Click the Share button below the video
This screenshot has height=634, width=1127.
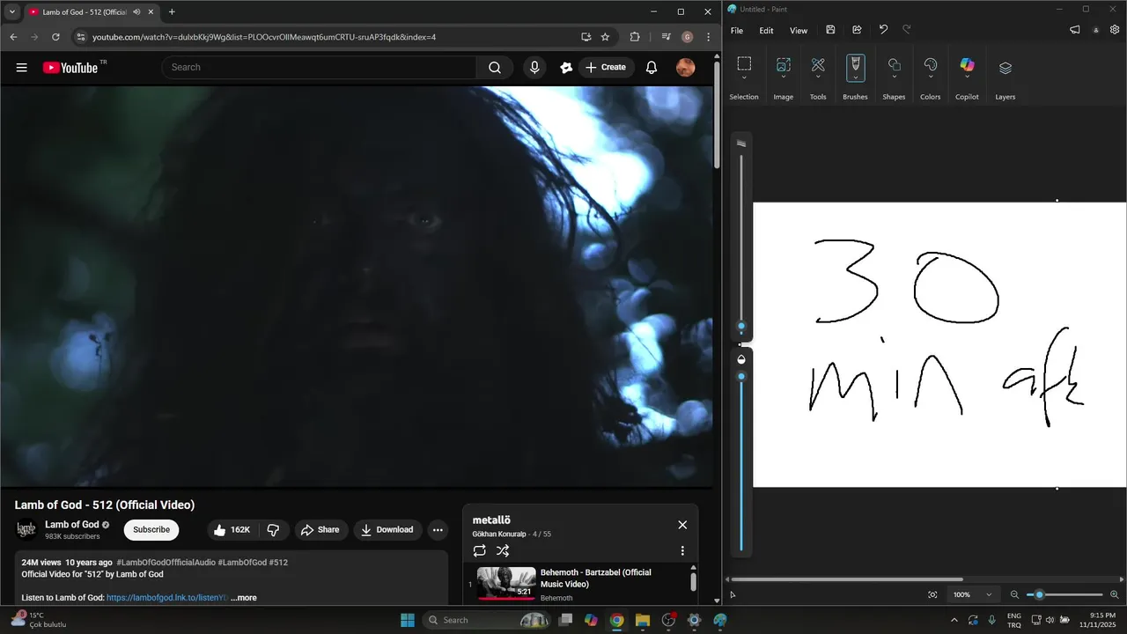pos(320,529)
